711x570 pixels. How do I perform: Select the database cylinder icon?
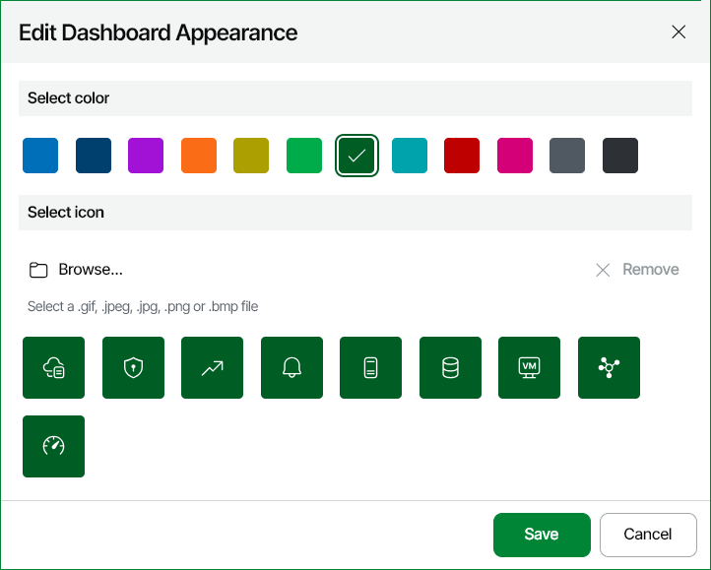(x=450, y=367)
